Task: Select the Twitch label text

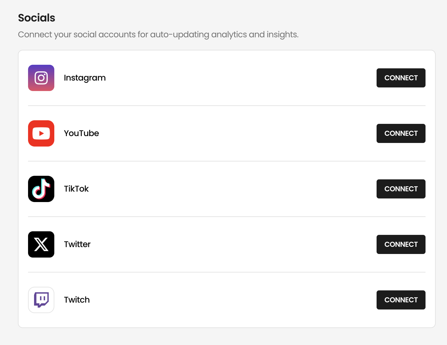Action: click(77, 300)
